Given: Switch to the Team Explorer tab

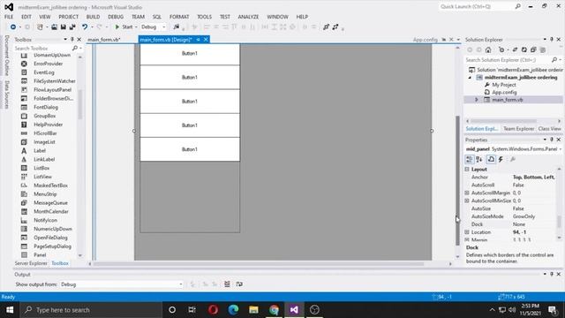Looking at the screenshot, I should 518,129.
